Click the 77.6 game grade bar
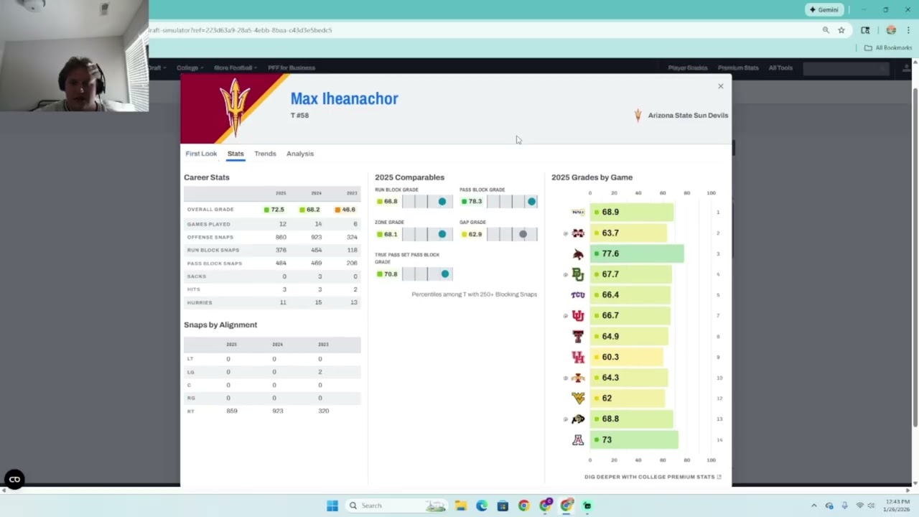The width and height of the screenshot is (919, 517). pyautogui.click(x=637, y=253)
